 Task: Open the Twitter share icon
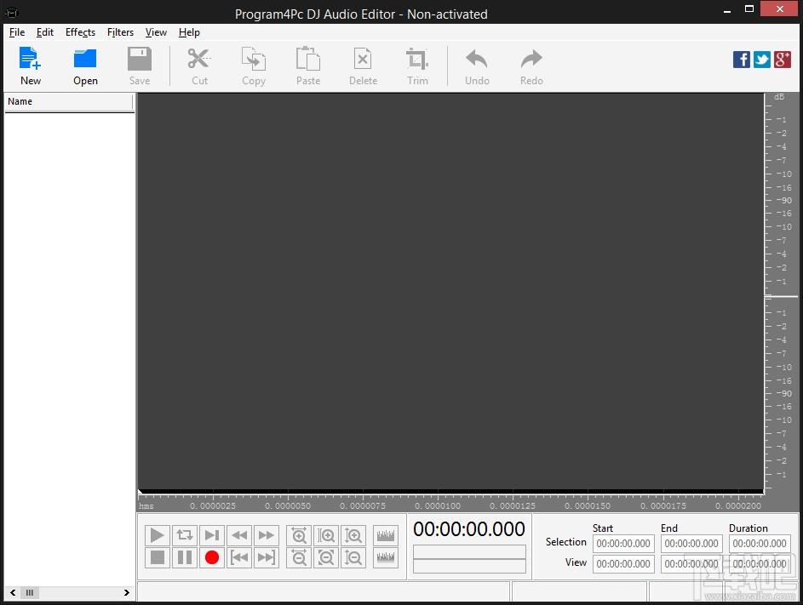[761, 60]
